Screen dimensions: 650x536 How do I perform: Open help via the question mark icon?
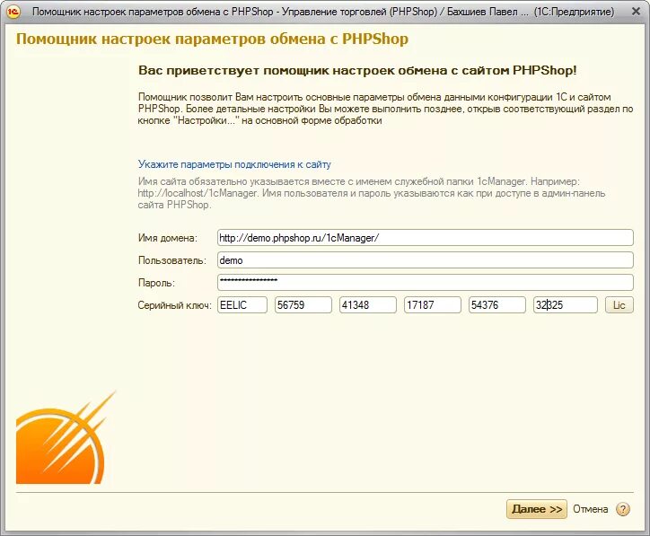point(623,509)
